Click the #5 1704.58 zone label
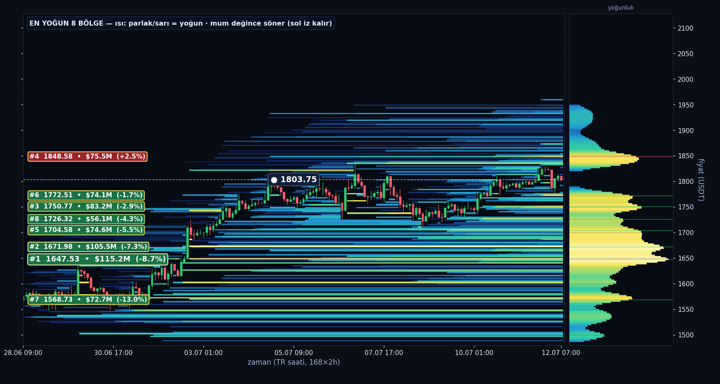This screenshot has width=720, height=384. pos(86,230)
